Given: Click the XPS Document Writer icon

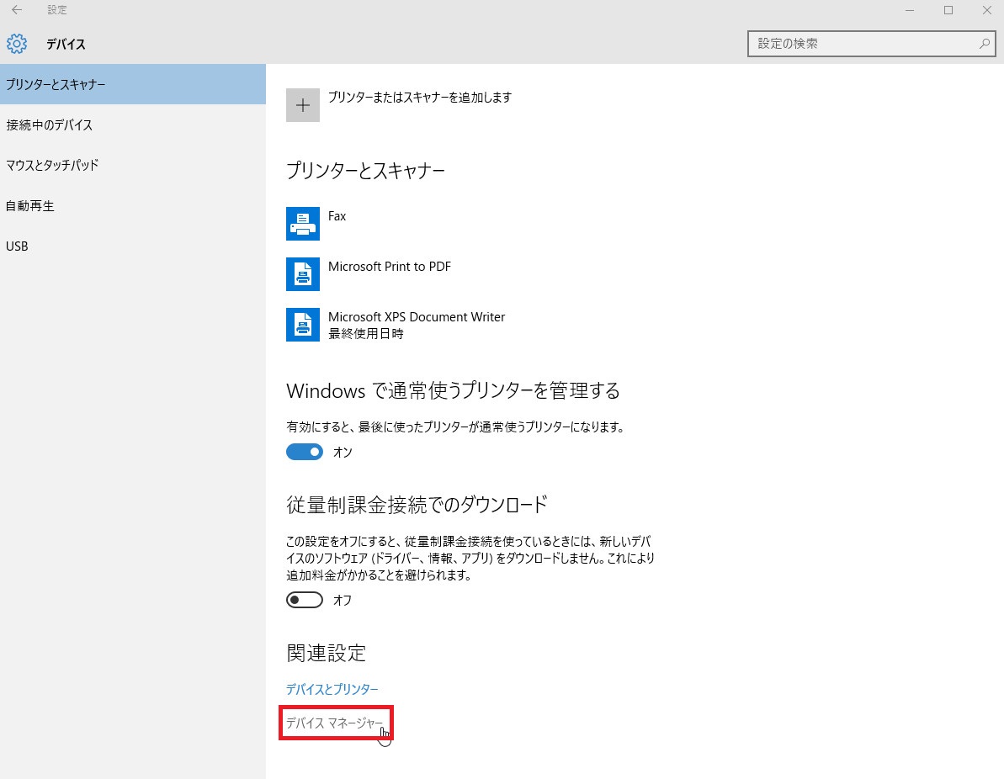Looking at the screenshot, I should tap(303, 325).
